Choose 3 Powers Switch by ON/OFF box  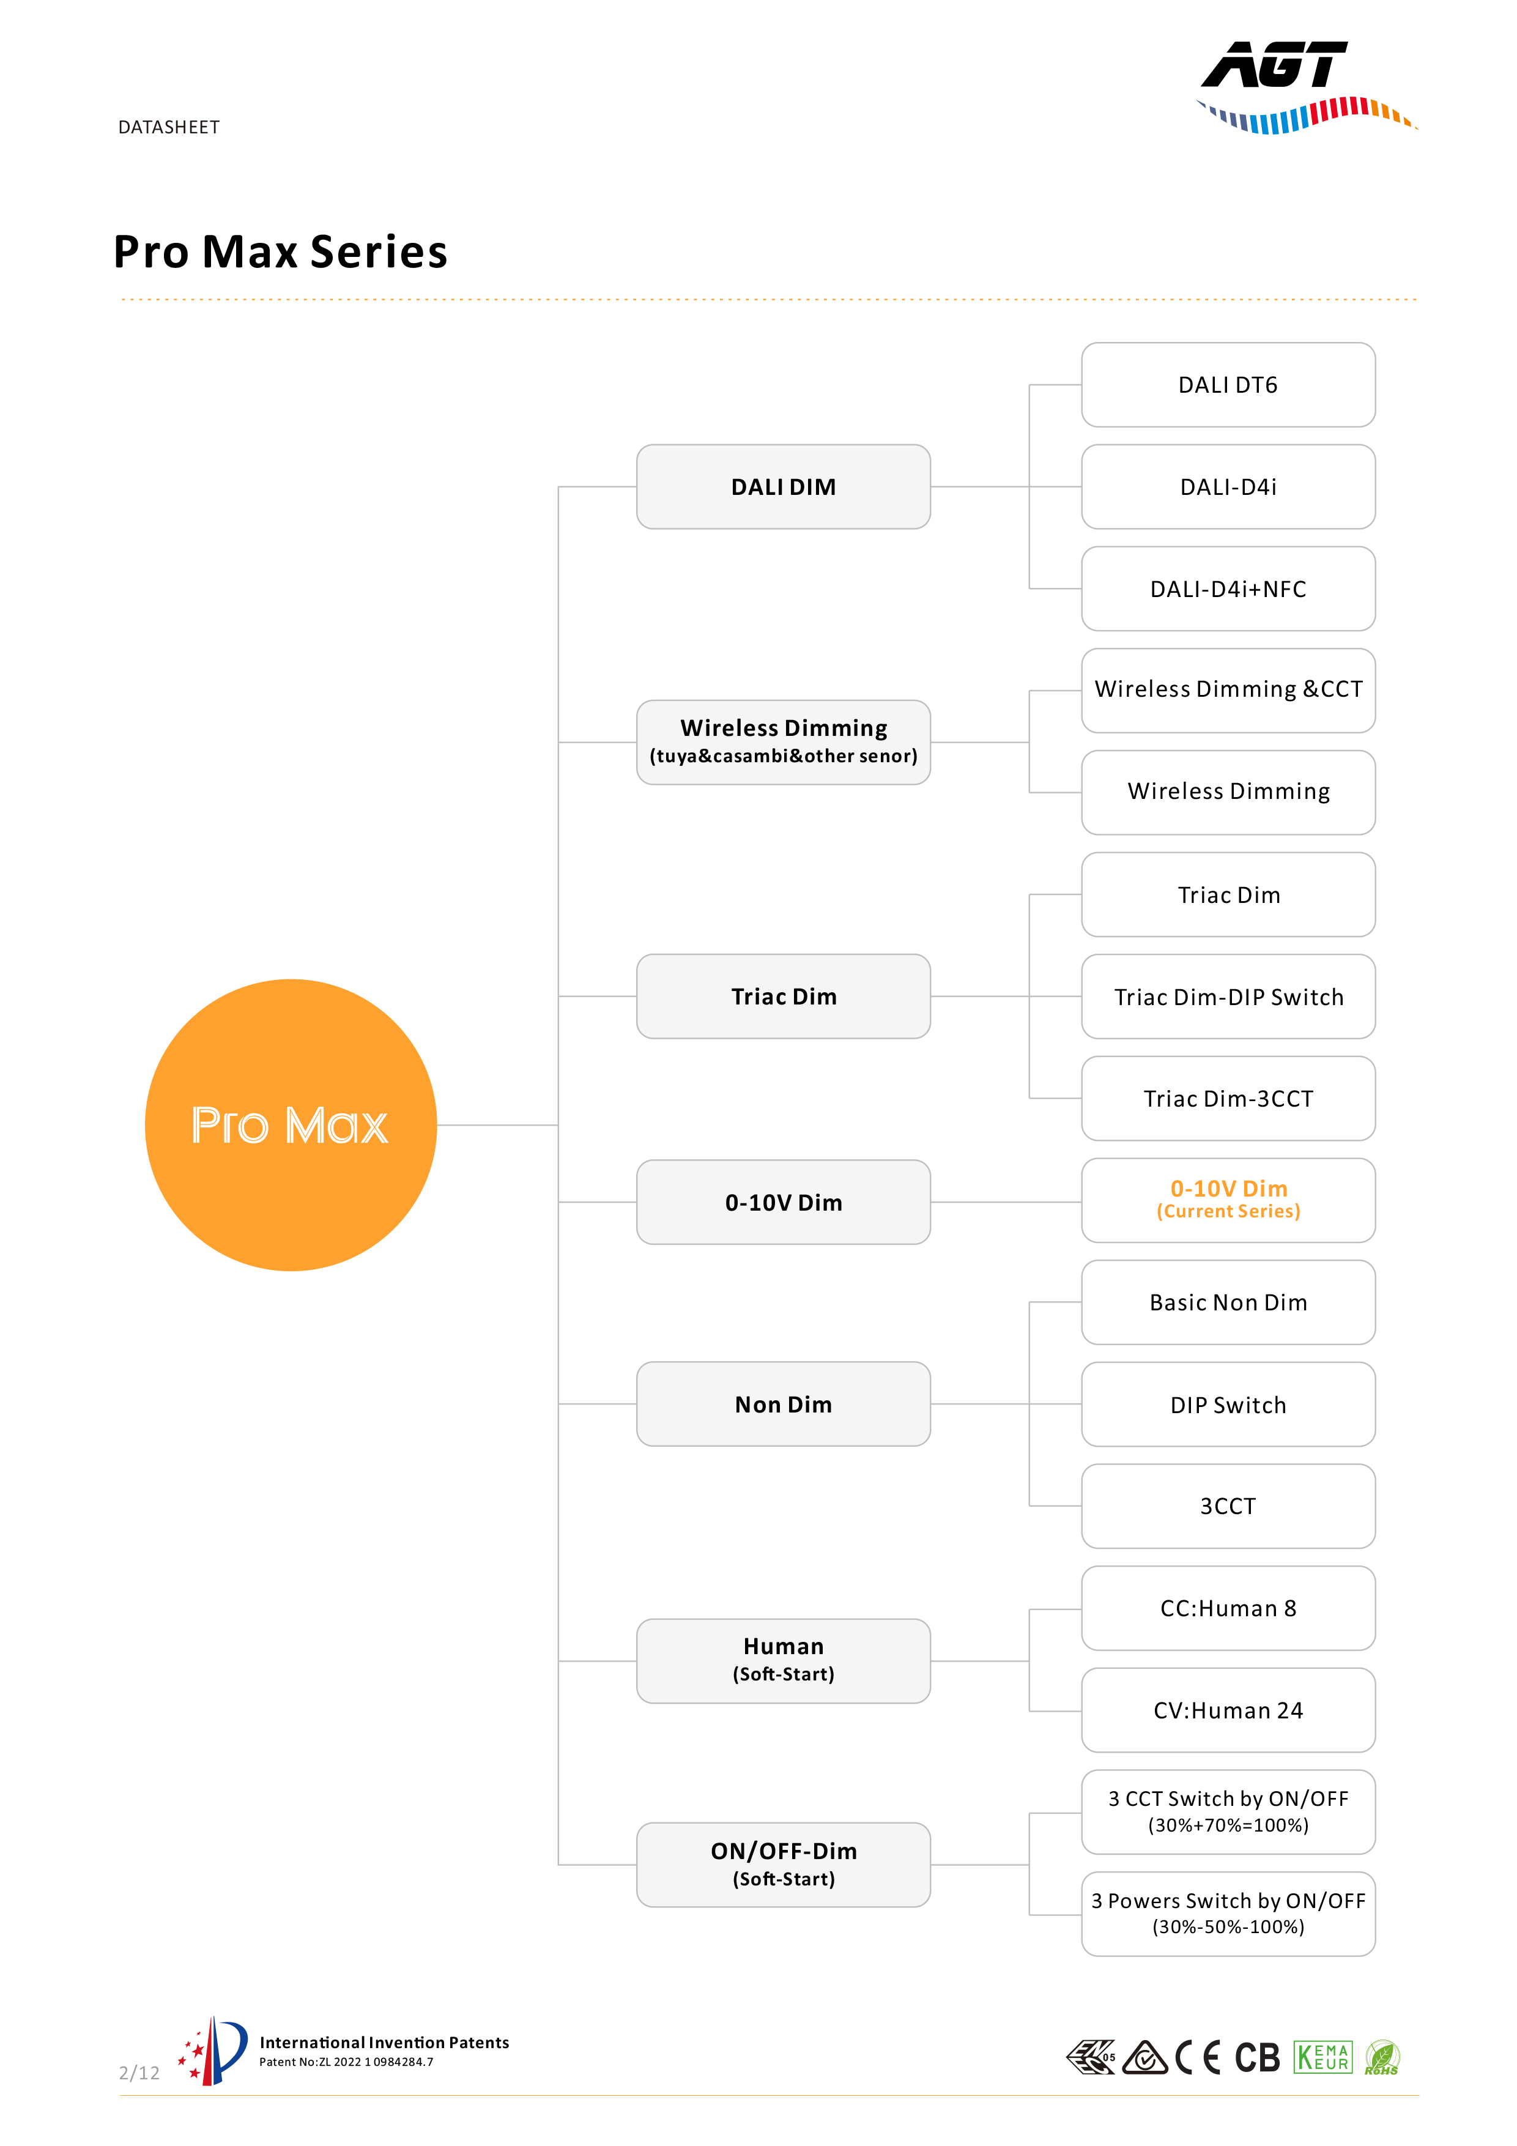(1228, 1914)
